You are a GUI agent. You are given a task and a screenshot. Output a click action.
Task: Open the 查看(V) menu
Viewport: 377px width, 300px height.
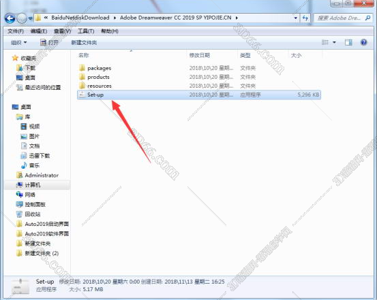pyautogui.click(x=62, y=31)
